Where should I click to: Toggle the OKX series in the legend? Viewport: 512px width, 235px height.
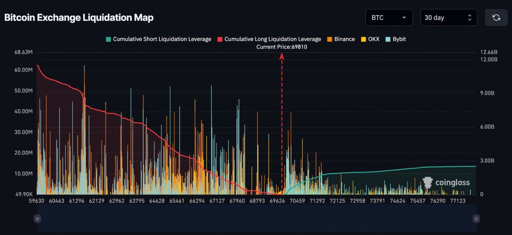(370, 39)
